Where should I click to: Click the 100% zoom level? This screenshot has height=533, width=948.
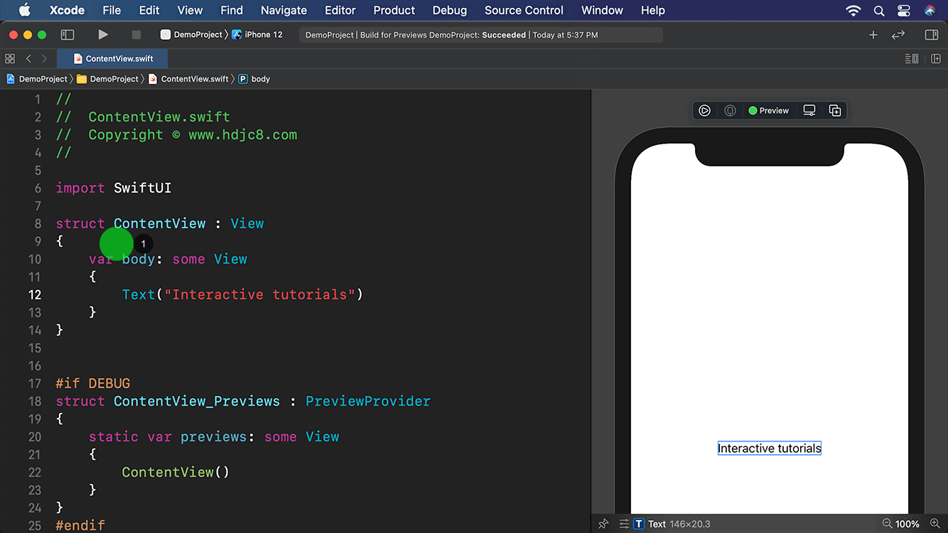[x=907, y=524]
